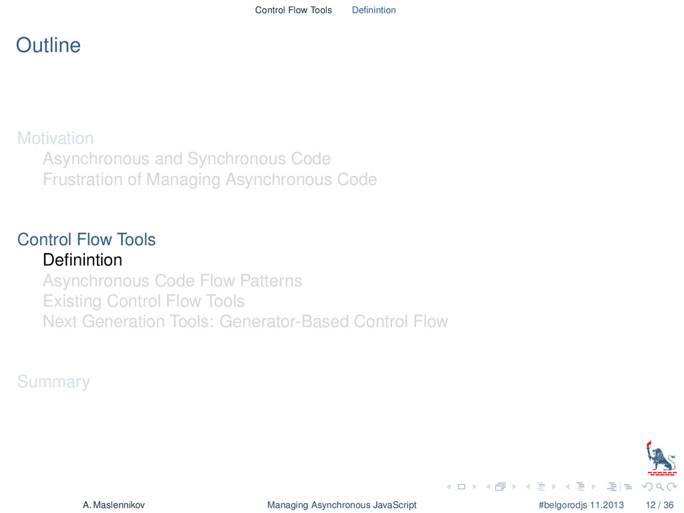Go to Asynchronous Code Flow Patterns

point(172,281)
